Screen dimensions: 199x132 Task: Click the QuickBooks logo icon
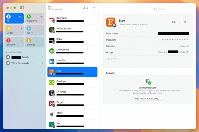(x=52, y=51)
